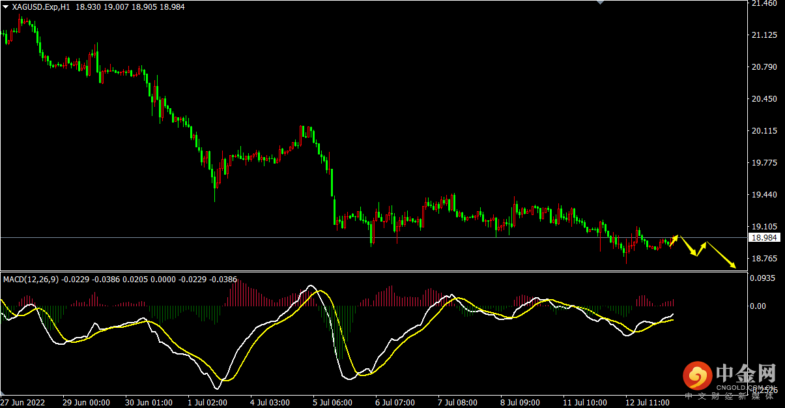This screenshot has height=408, width=785.
Task: Select the tall green candle of the 5 Jul drop
Action: tap(332, 182)
